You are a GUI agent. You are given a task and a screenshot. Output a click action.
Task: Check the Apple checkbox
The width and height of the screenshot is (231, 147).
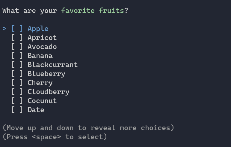point(17,29)
